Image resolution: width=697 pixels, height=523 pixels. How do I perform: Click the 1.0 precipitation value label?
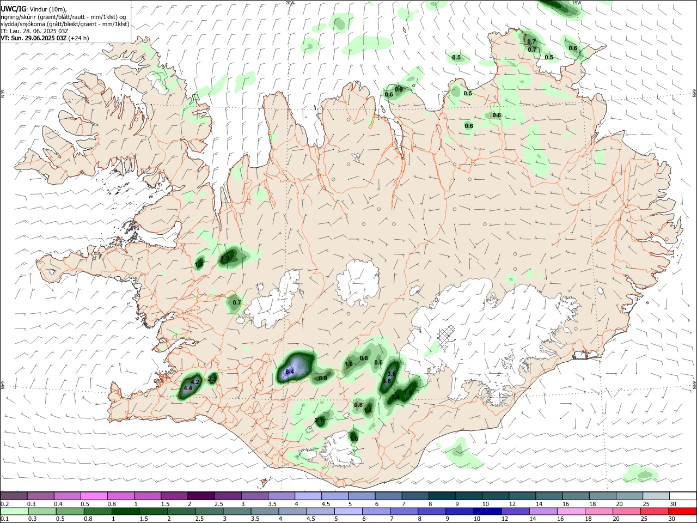point(348,364)
